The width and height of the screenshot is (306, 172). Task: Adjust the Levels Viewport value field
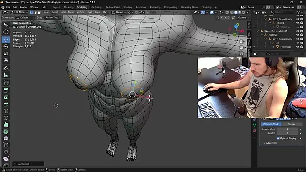click(x=287, y=129)
